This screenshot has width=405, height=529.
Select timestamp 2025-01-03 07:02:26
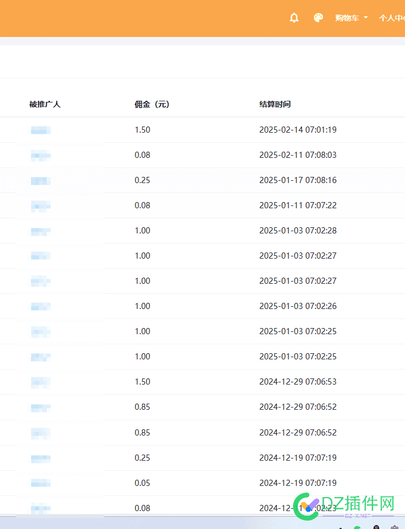298,306
